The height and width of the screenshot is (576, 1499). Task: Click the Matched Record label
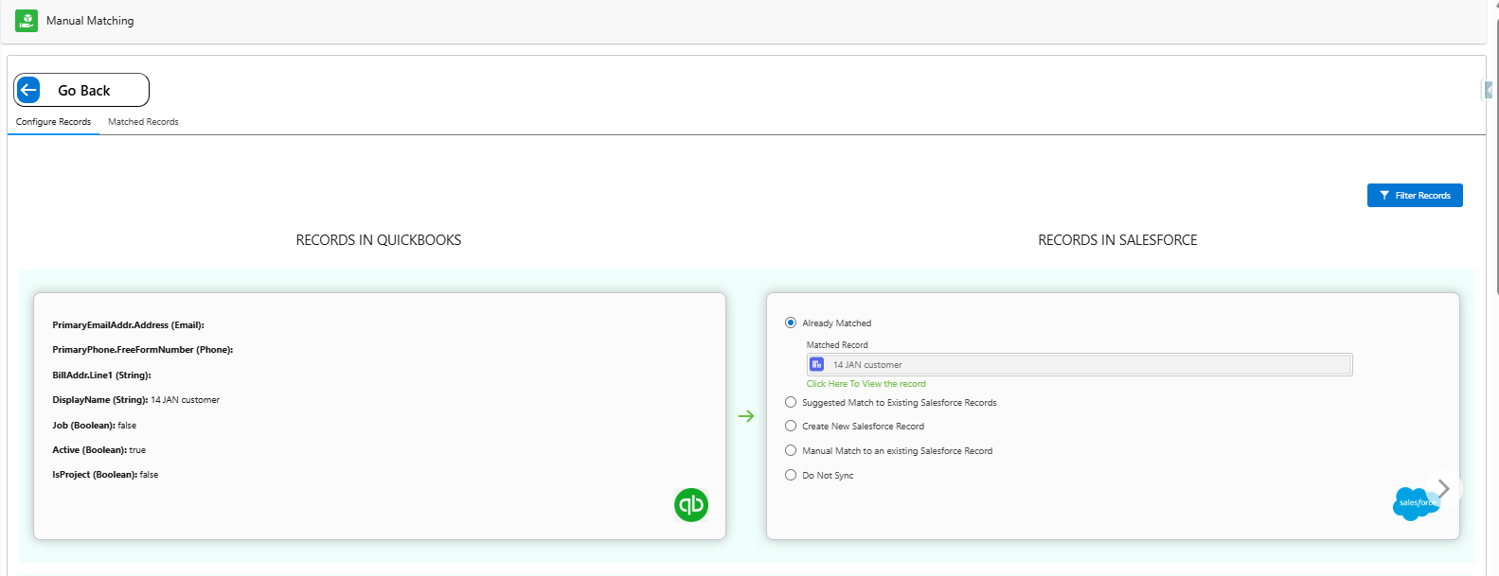point(837,345)
